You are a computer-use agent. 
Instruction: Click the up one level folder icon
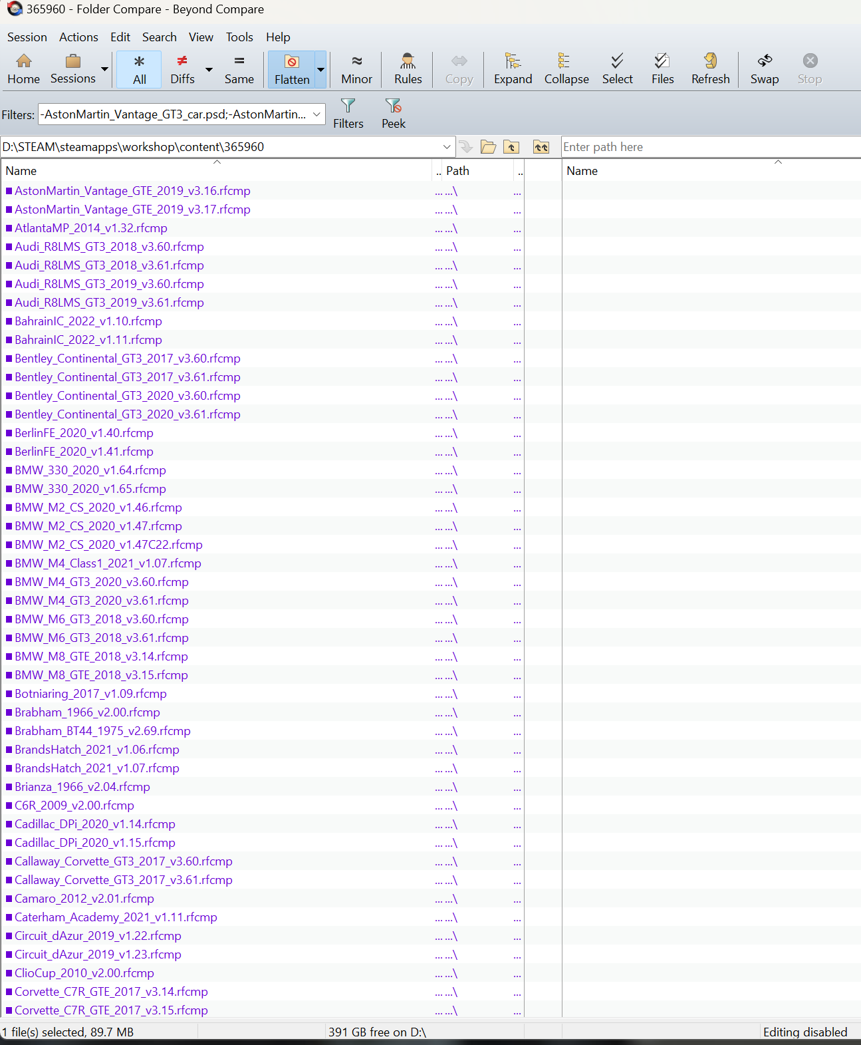click(511, 147)
